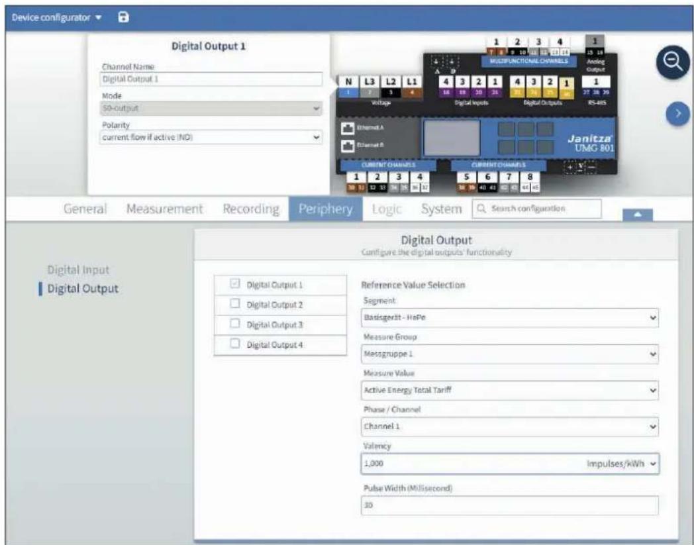
Task: Click the save disk icon
Action: [124, 17]
